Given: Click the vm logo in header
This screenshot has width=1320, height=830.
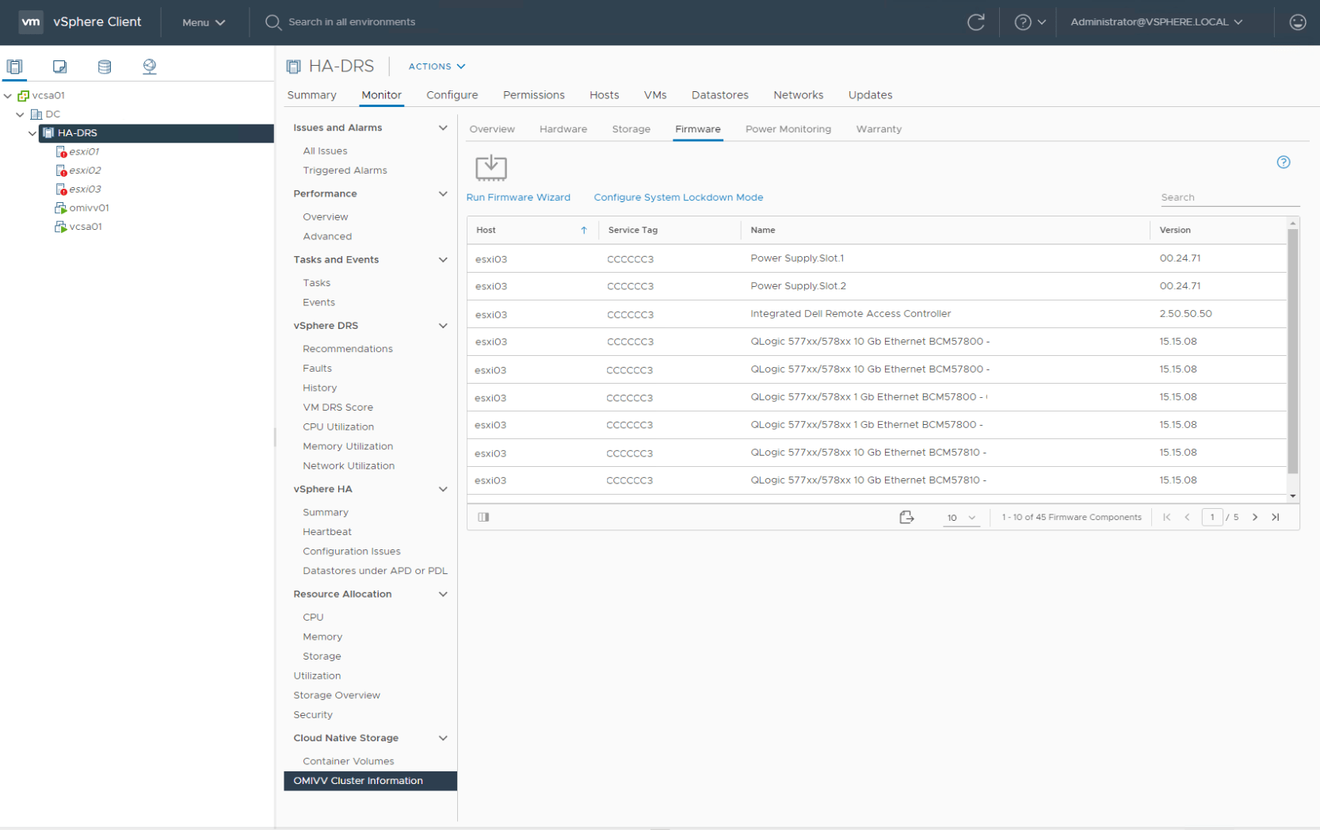Looking at the screenshot, I should 31,21.
